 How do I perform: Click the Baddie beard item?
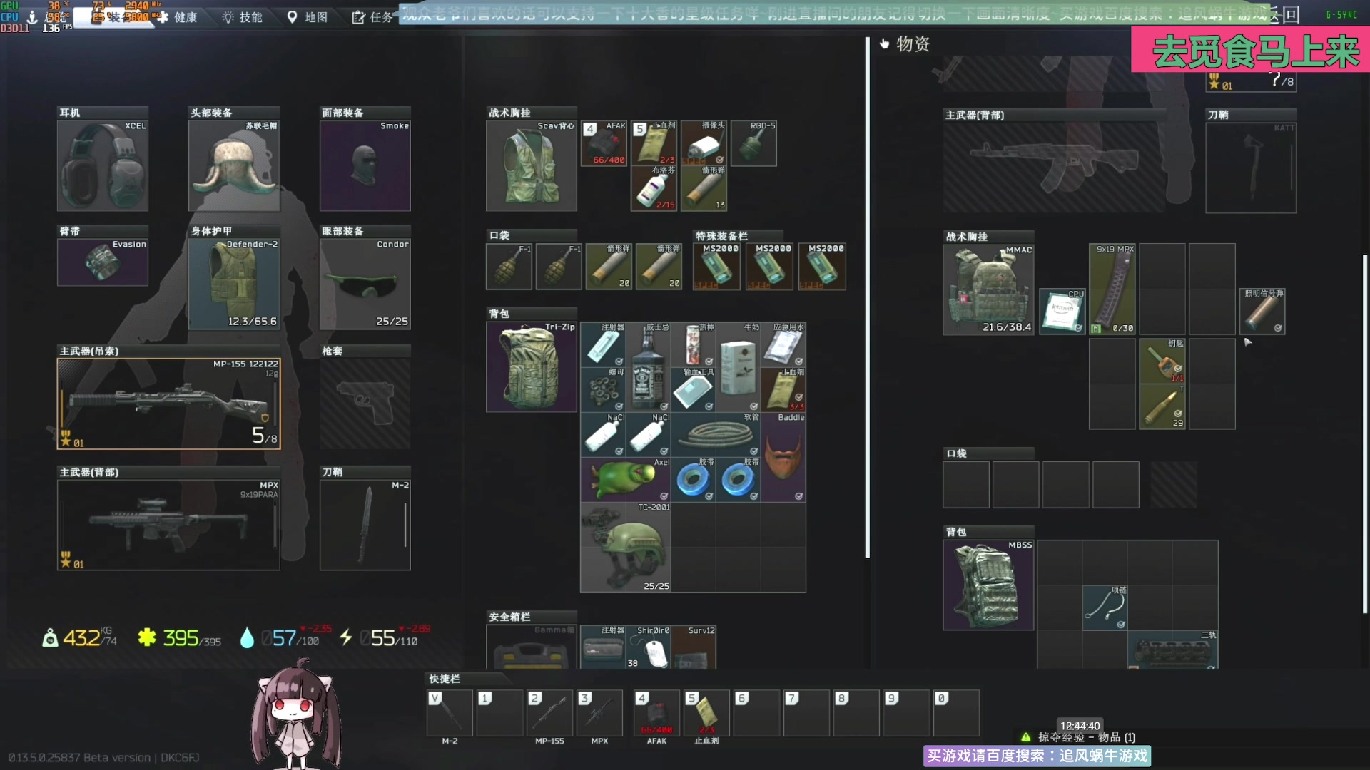point(783,457)
